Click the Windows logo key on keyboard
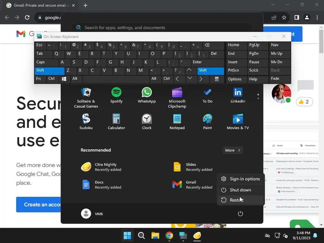This screenshot has height=243, width=324. pos(64,79)
